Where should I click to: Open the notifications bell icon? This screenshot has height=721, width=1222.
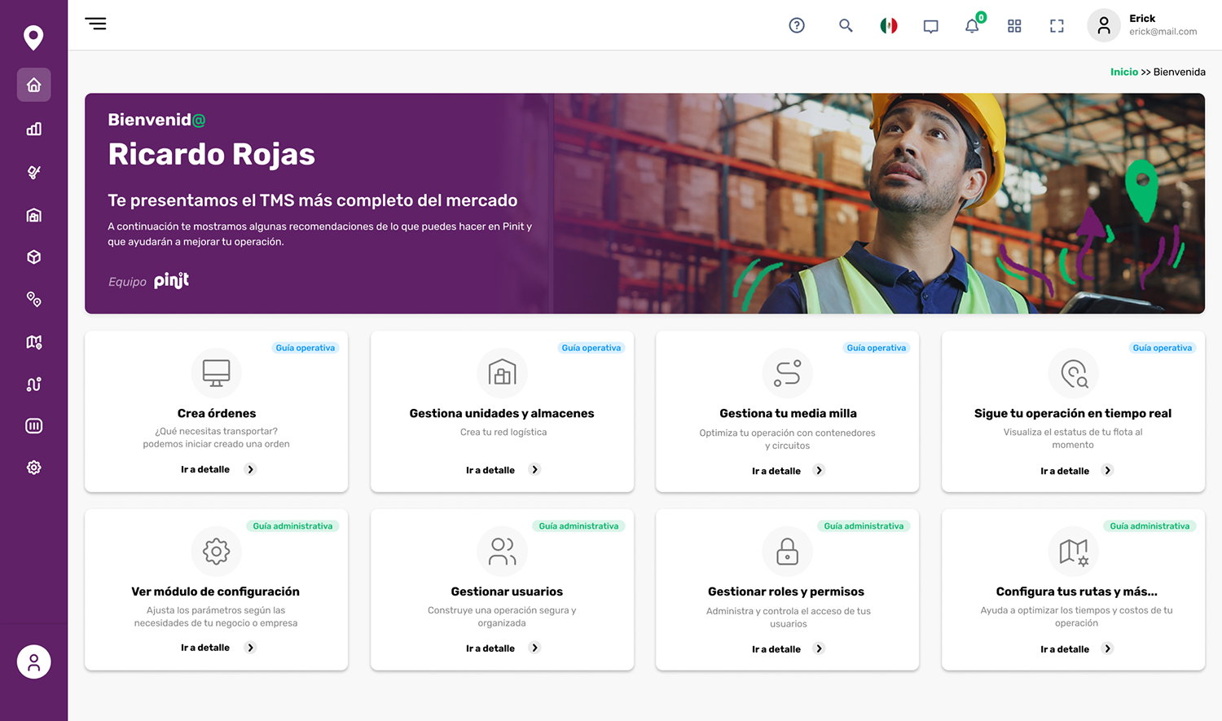tap(972, 26)
